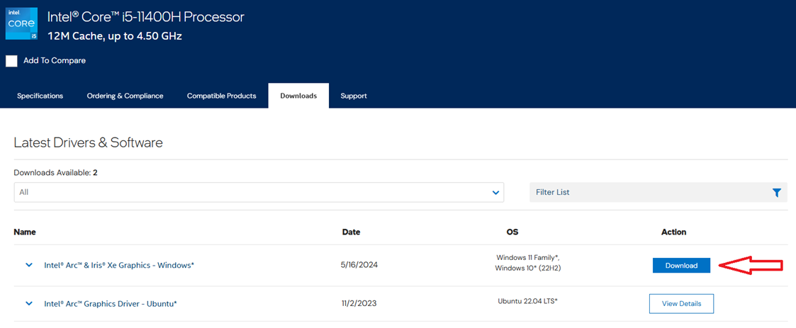The height and width of the screenshot is (328, 796).
Task: Go to the Compatible Products tab
Action: [x=221, y=96]
